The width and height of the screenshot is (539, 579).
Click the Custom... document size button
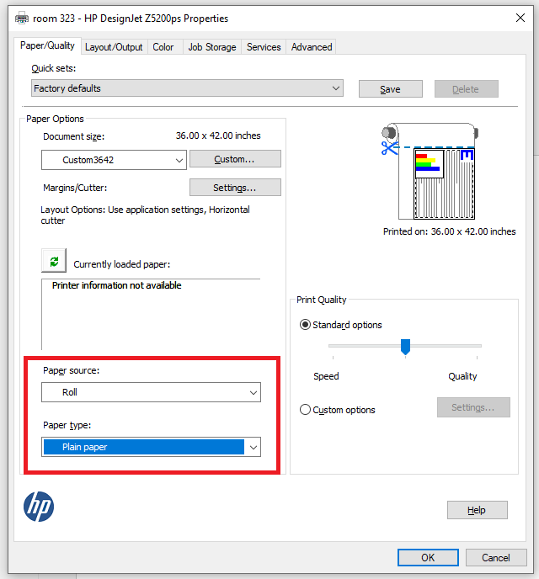[235, 159]
